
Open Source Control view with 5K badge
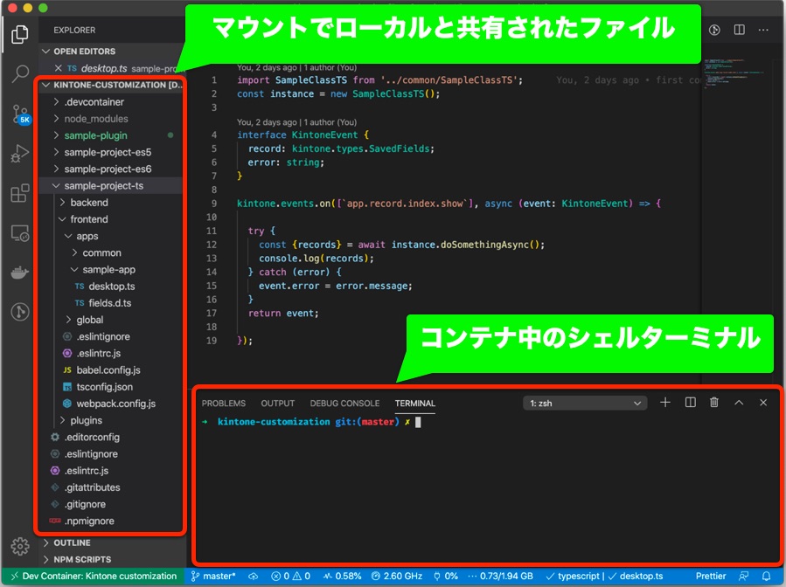20,114
